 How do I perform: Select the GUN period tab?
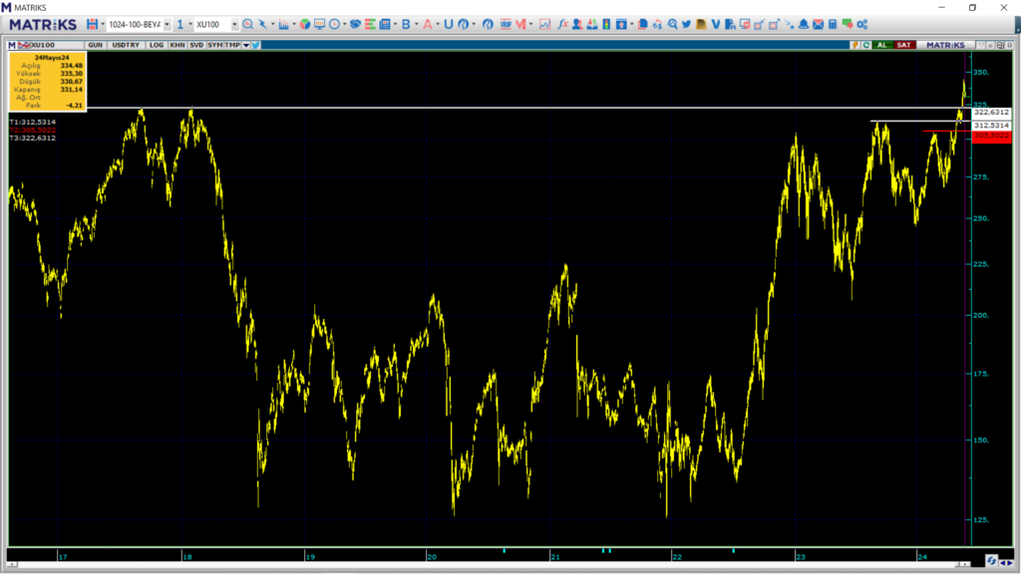click(96, 45)
